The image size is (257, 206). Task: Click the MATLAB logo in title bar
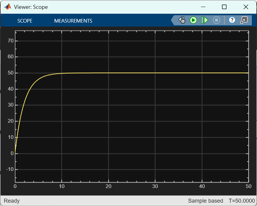click(8, 7)
